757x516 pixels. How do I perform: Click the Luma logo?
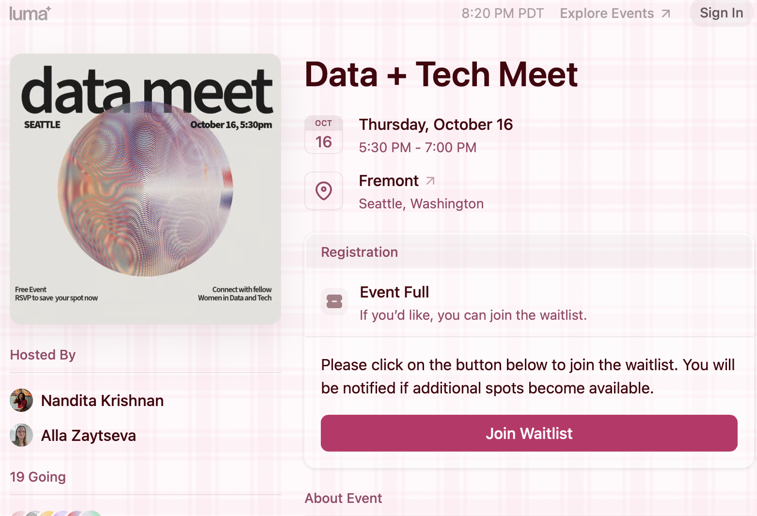pyautogui.click(x=29, y=14)
